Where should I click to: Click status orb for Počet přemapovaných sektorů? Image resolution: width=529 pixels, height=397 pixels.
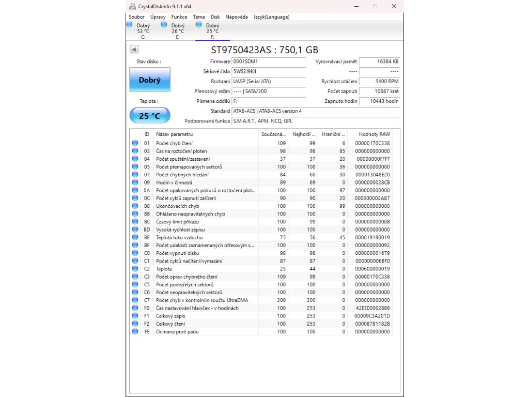click(135, 166)
